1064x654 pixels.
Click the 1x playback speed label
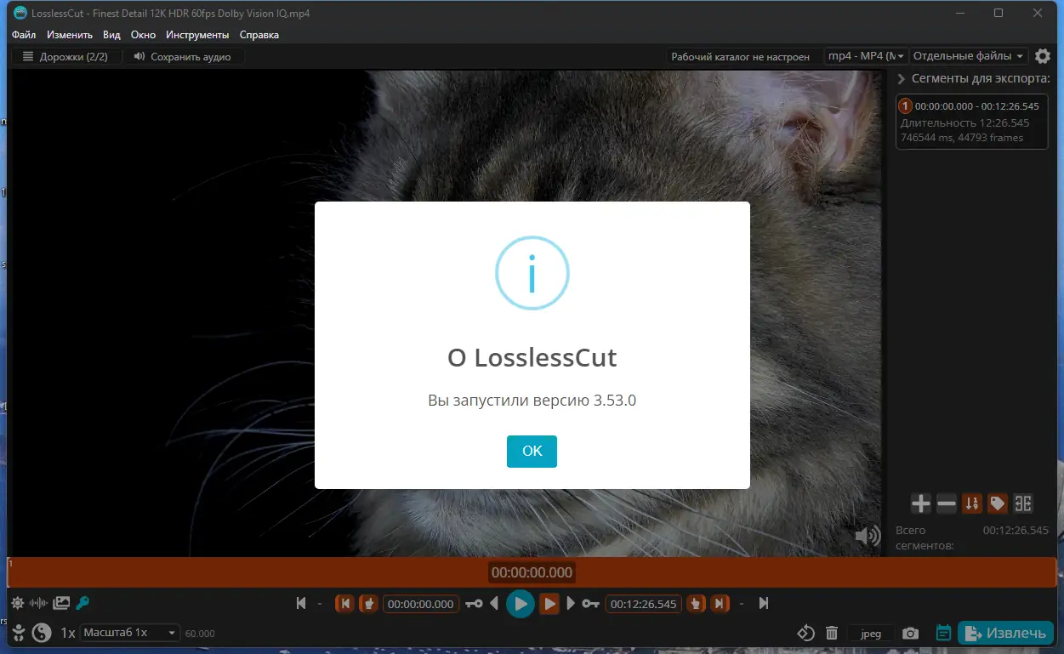(x=68, y=633)
